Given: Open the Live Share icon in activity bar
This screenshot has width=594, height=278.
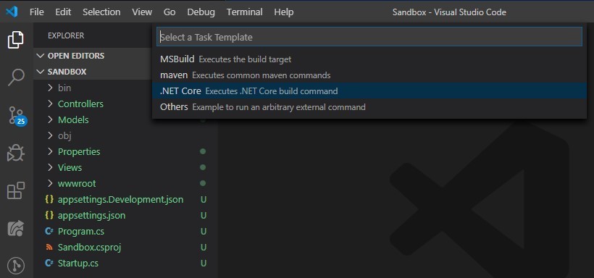Looking at the screenshot, I should click(16, 228).
